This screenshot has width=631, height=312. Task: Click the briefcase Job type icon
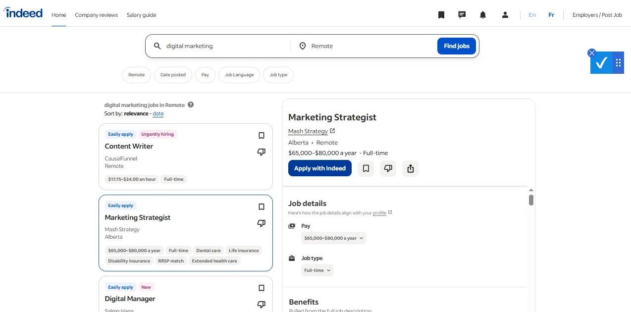point(292,258)
